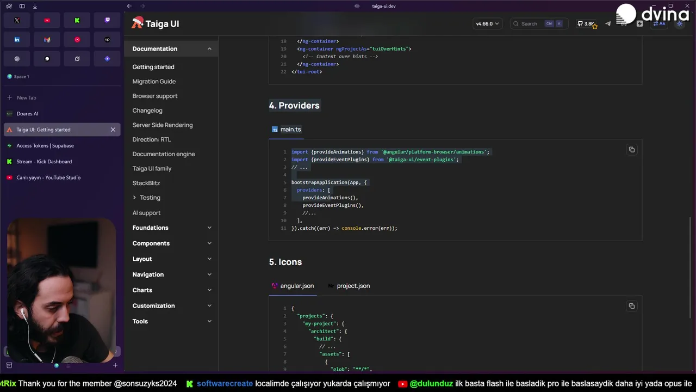Open Taiga UI GitHub stars link
The width and height of the screenshot is (696, 392).
(x=586, y=24)
